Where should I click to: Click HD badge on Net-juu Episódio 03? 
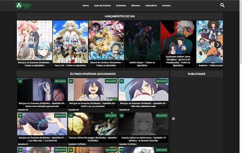pyautogui.click(x=71, y=81)
